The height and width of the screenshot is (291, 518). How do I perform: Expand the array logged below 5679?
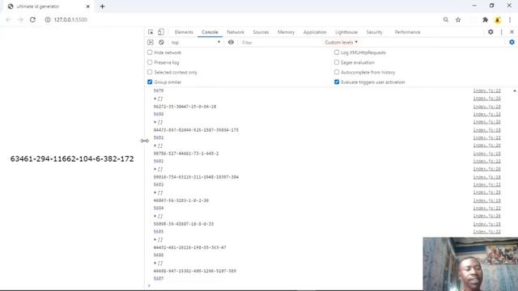click(155, 99)
